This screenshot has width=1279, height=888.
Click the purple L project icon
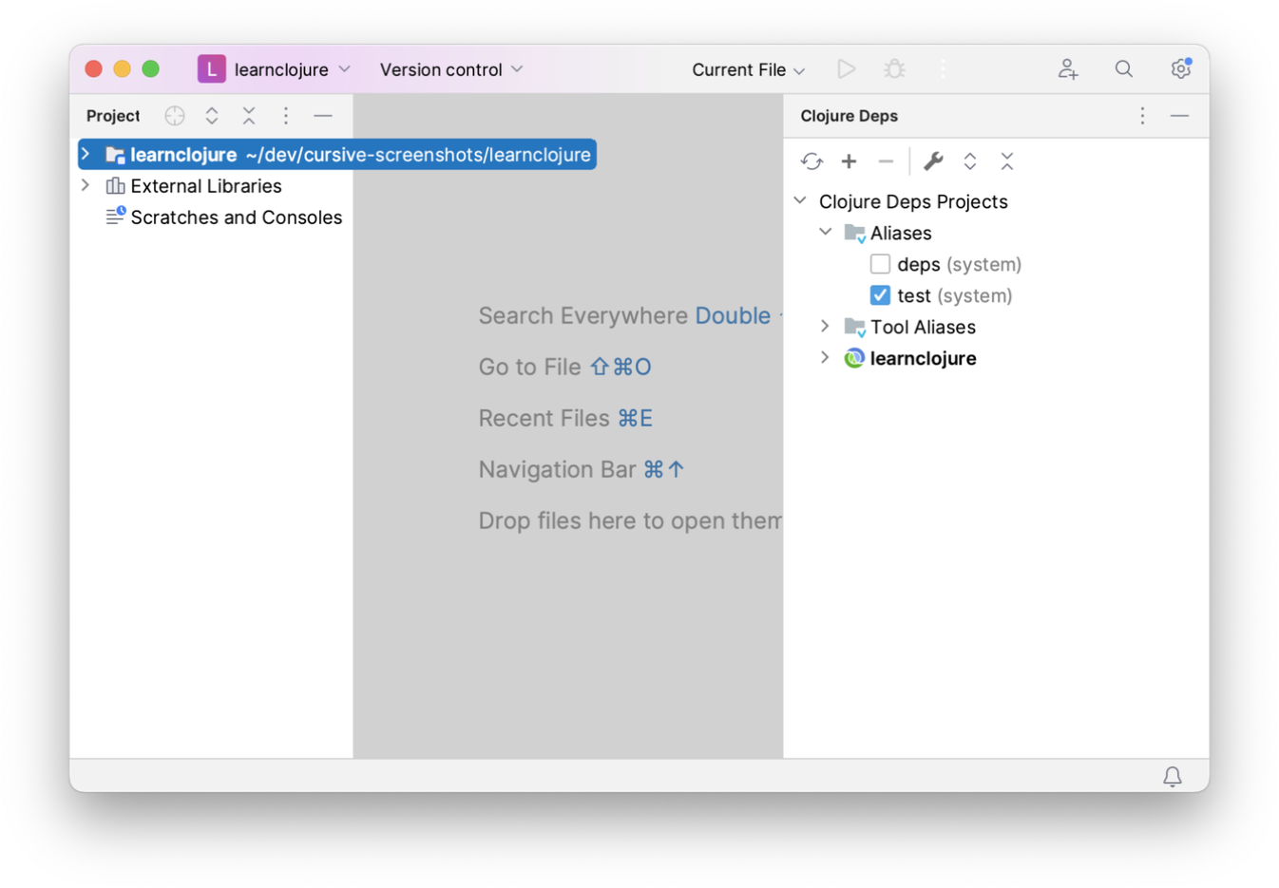point(211,69)
